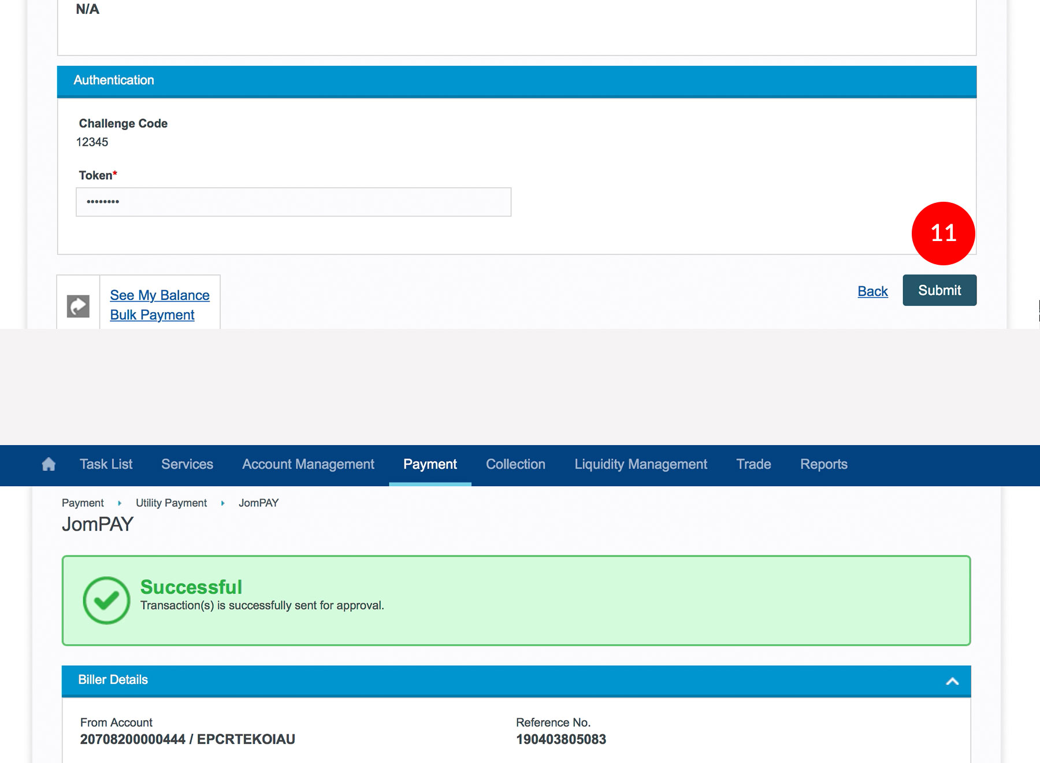Select the Payment tab
This screenshot has height=763, width=1040.
(430, 464)
